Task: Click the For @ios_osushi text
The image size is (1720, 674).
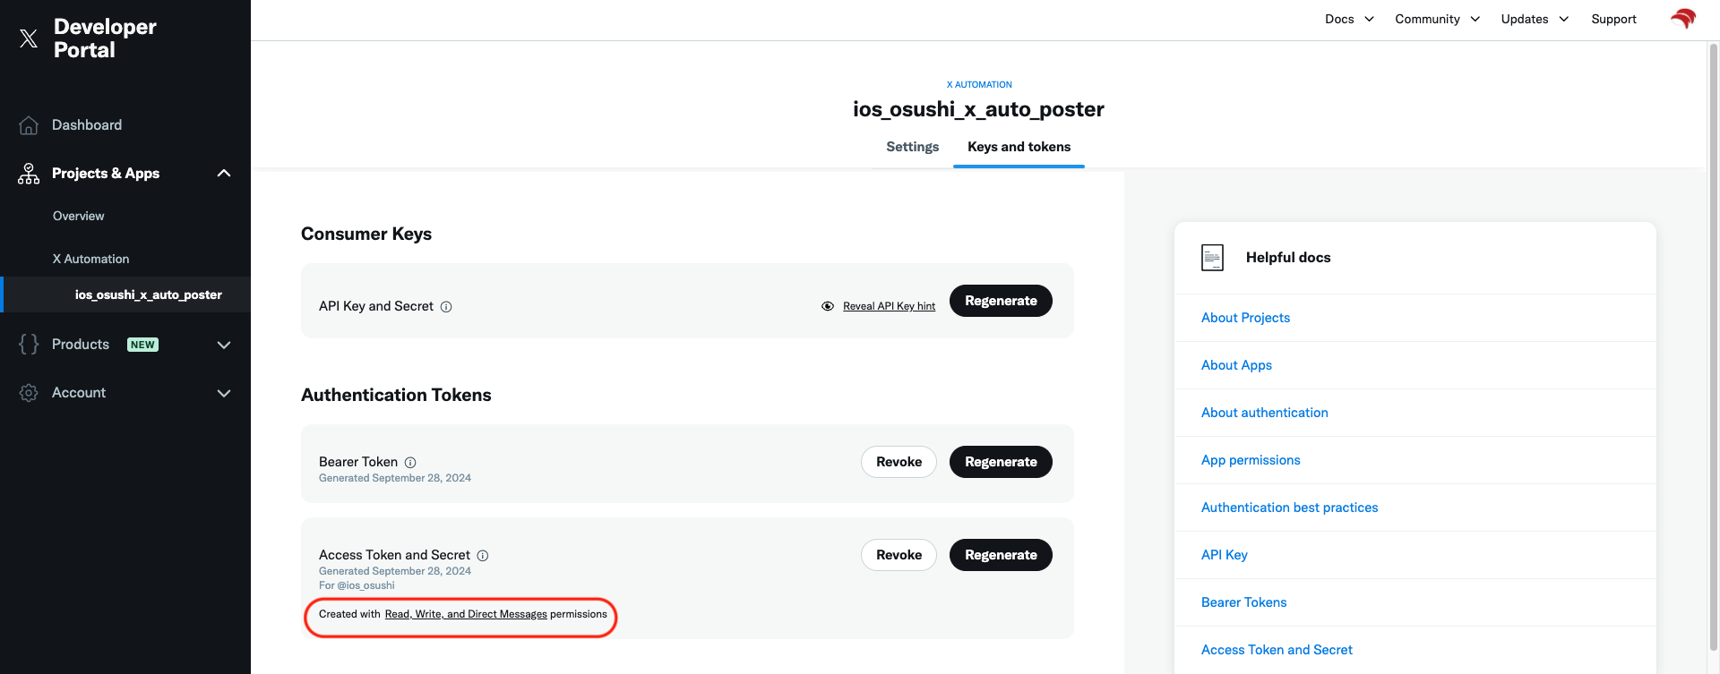Action: point(357,586)
